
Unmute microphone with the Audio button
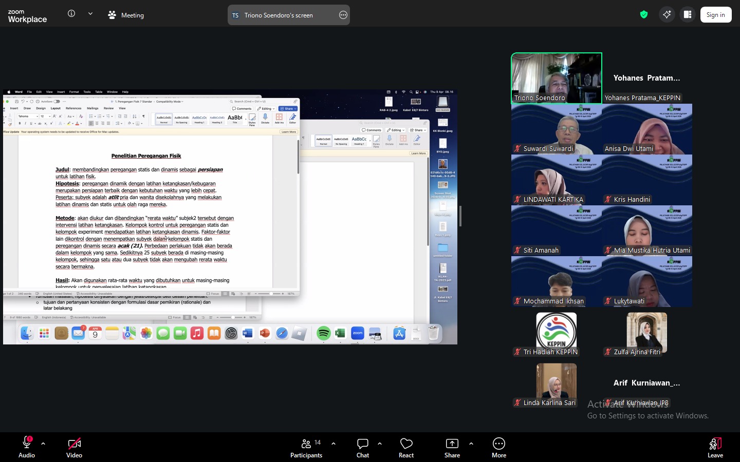click(x=27, y=447)
